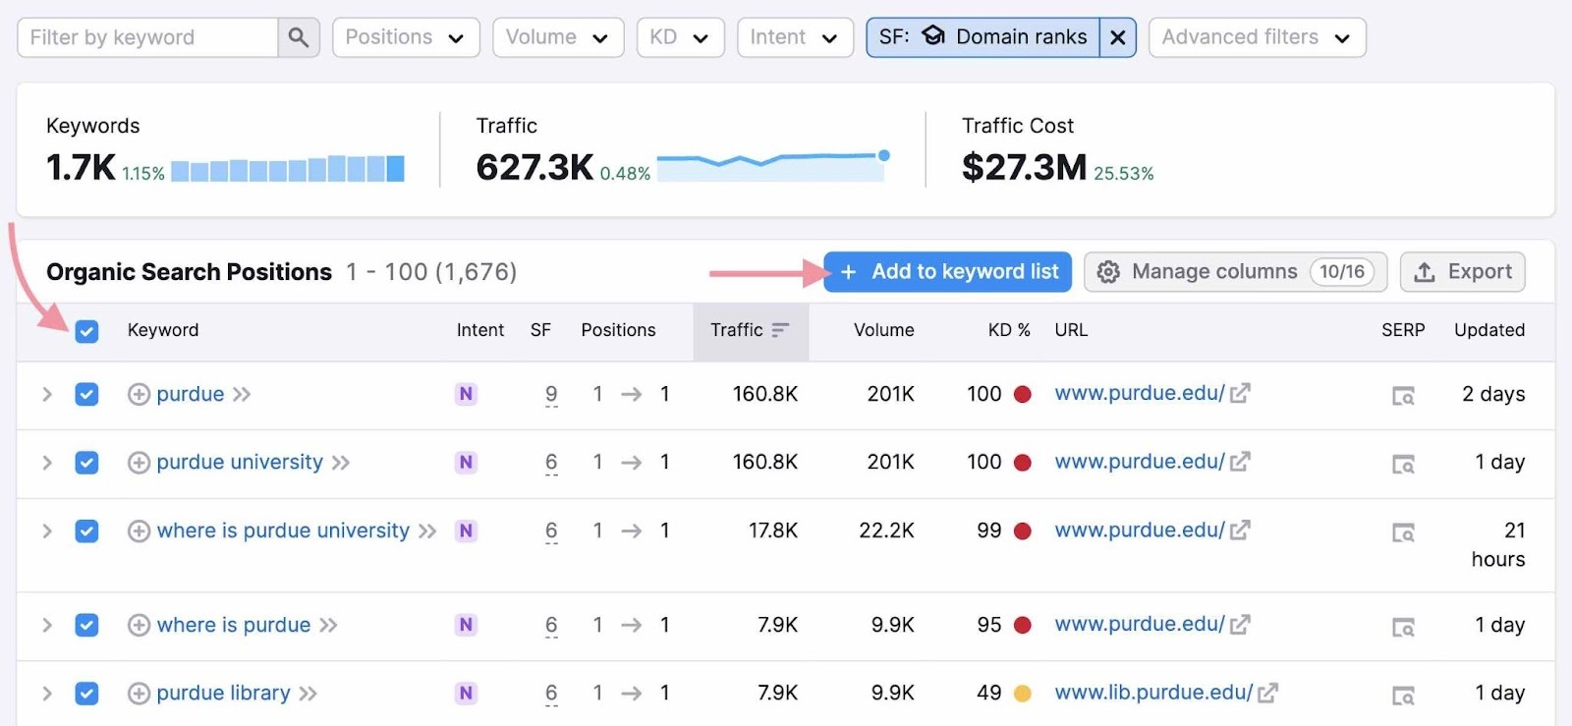Open the Positions filter dropdown
1572x726 pixels.
(405, 37)
